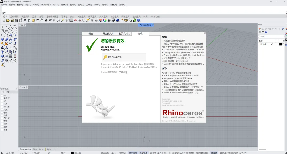
Task: Check the 垂点 osnap checkbox
Action: (x=2, y=113)
